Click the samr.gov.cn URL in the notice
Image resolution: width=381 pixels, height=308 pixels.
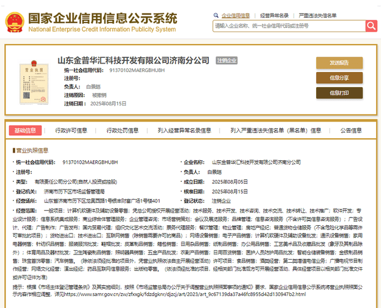185,294
